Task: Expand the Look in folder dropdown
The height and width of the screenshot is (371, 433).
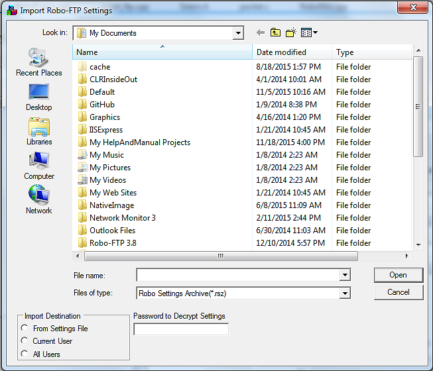Action: (238, 33)
